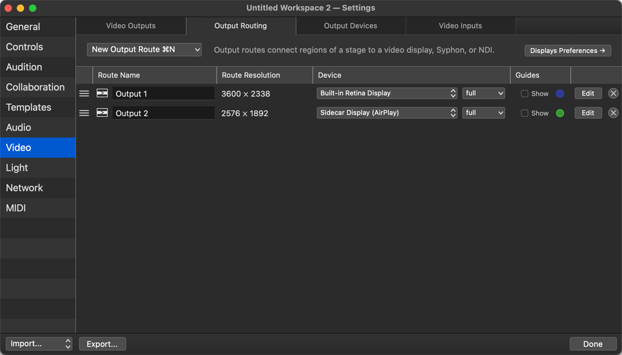Open the Built-in Retina Display device selector
Image resolution: width=622 pixels, height=355 pixels.
(387, 93)
